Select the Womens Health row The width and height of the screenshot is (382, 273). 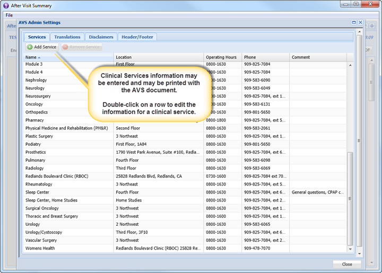[x=185, y=249]
